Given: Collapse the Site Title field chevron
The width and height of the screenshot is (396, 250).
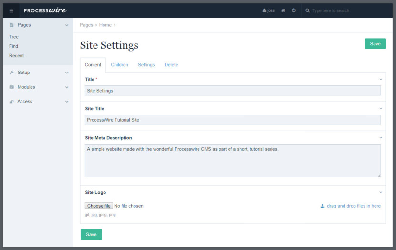Looking at the screenshot, I should tap(381, 109).
